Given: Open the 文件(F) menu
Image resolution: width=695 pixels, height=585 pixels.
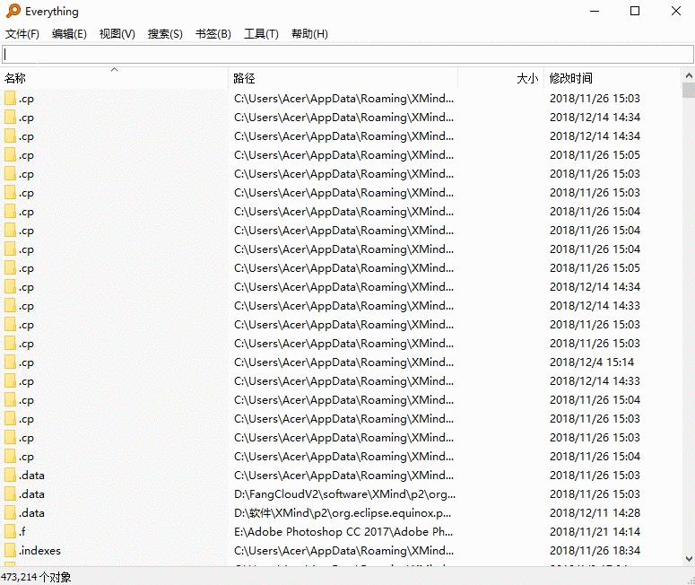Looking at the screenshot, I should (22, 34).
